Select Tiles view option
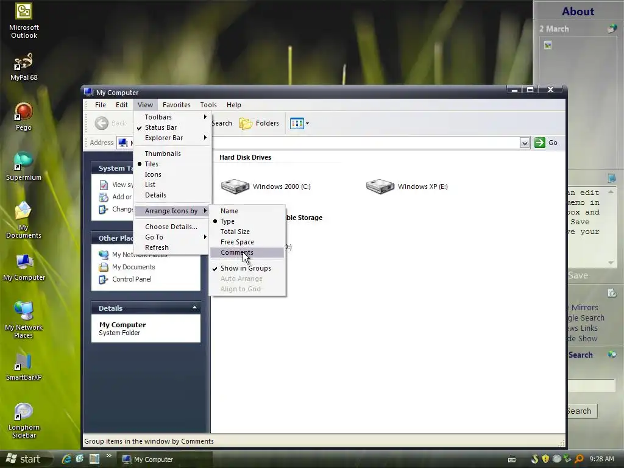The image size is (624, 468). click(172, 164)
